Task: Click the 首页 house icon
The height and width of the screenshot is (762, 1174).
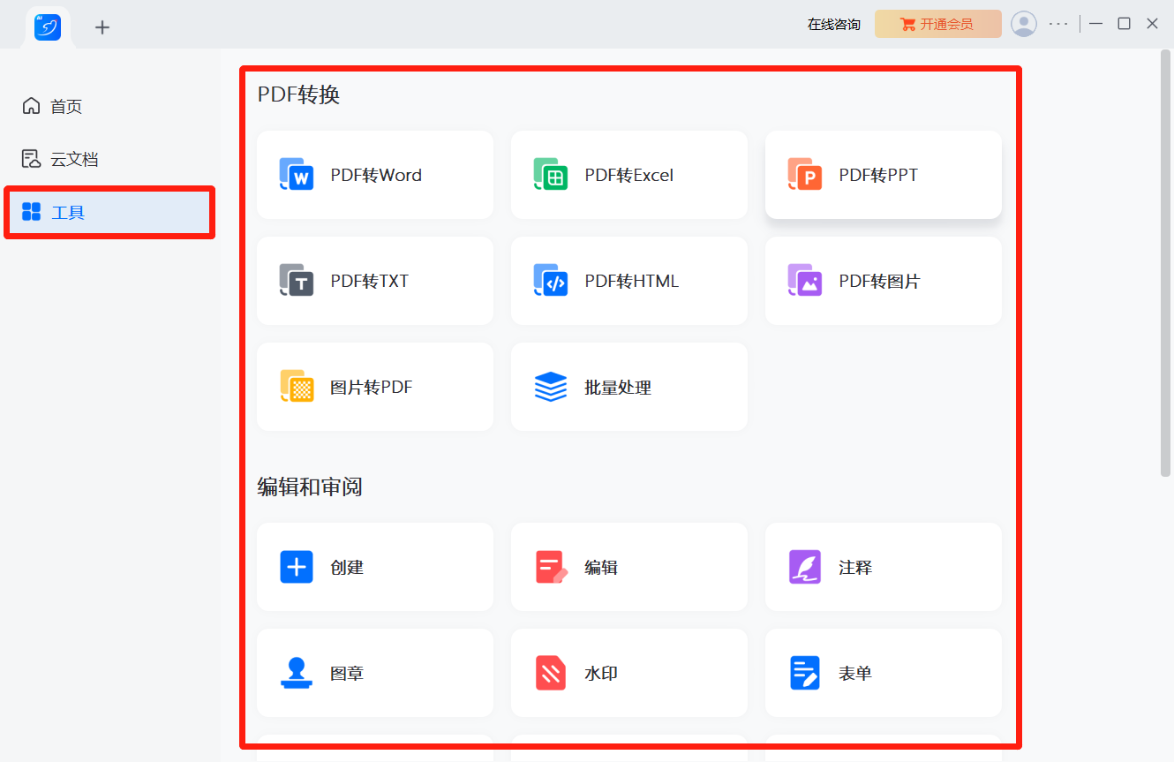Action: [32, 106]
